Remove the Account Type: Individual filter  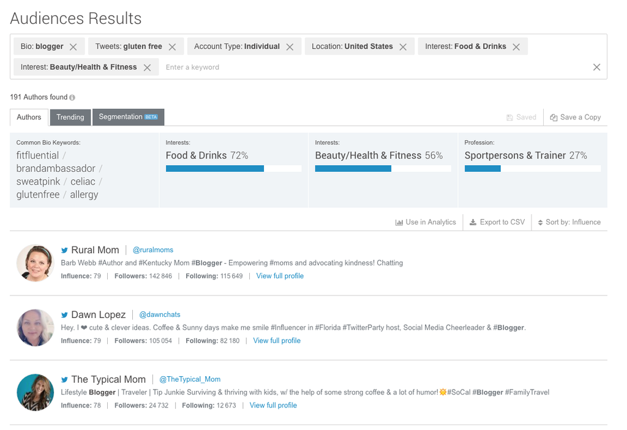pyautogui.click(x=290, y=47)
